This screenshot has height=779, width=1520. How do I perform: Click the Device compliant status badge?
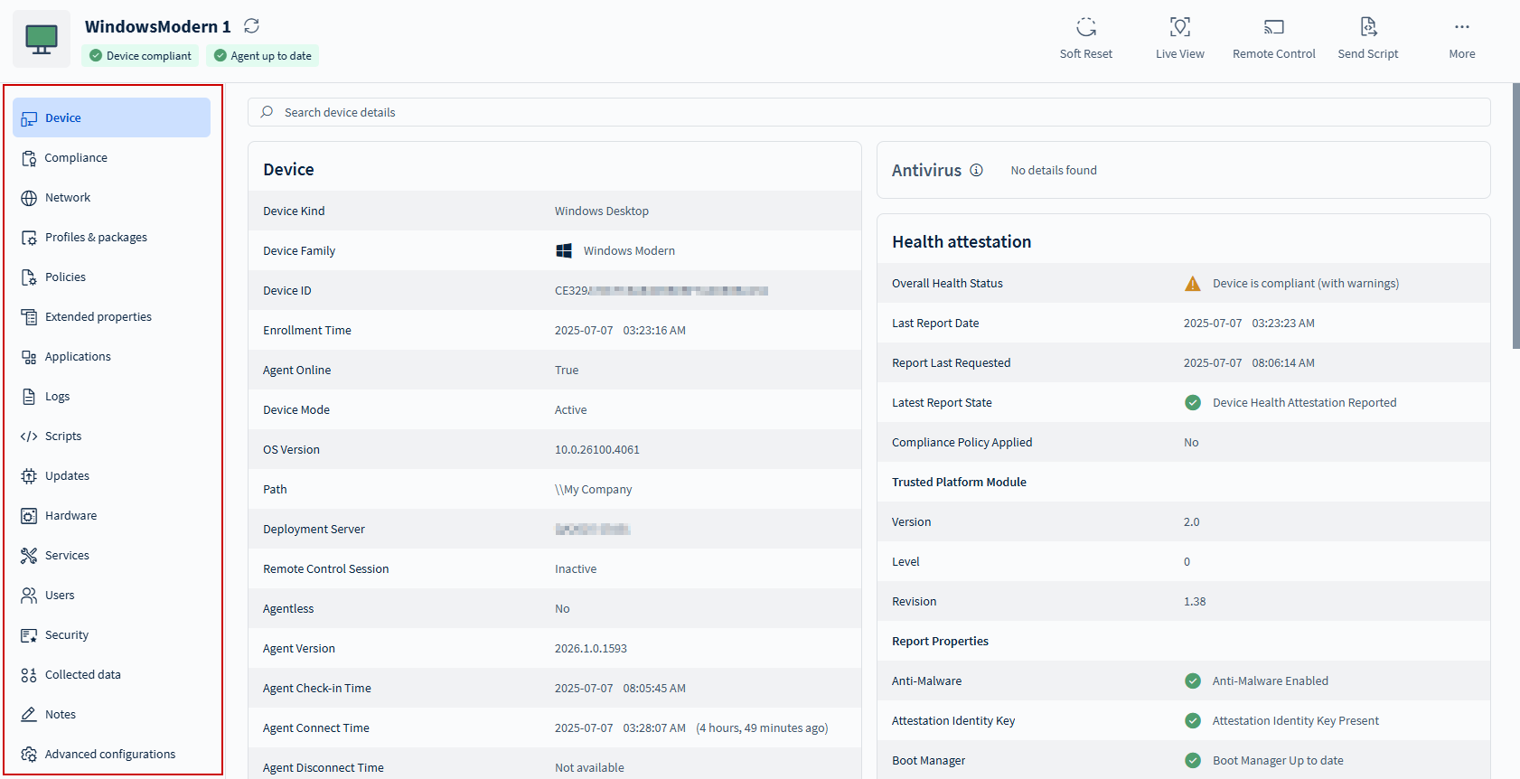click(x=141, y=56)
